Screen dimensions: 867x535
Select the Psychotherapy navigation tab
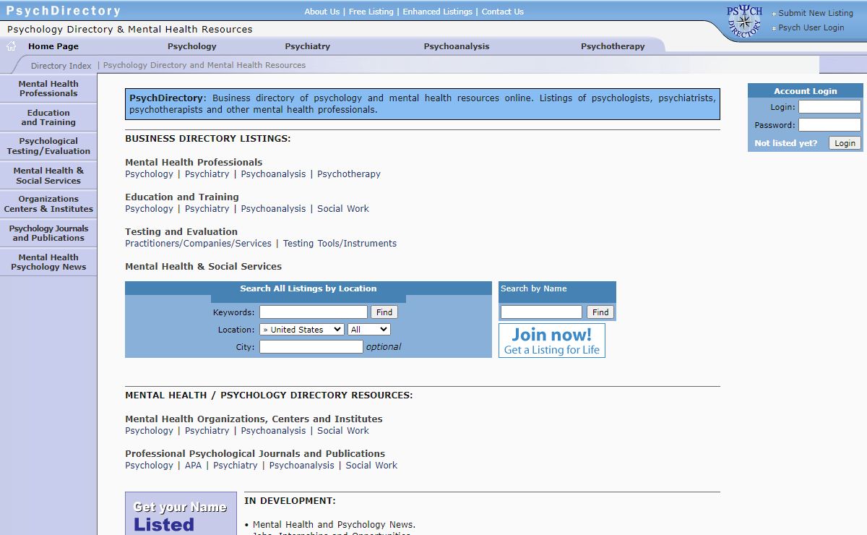(613, 46)
